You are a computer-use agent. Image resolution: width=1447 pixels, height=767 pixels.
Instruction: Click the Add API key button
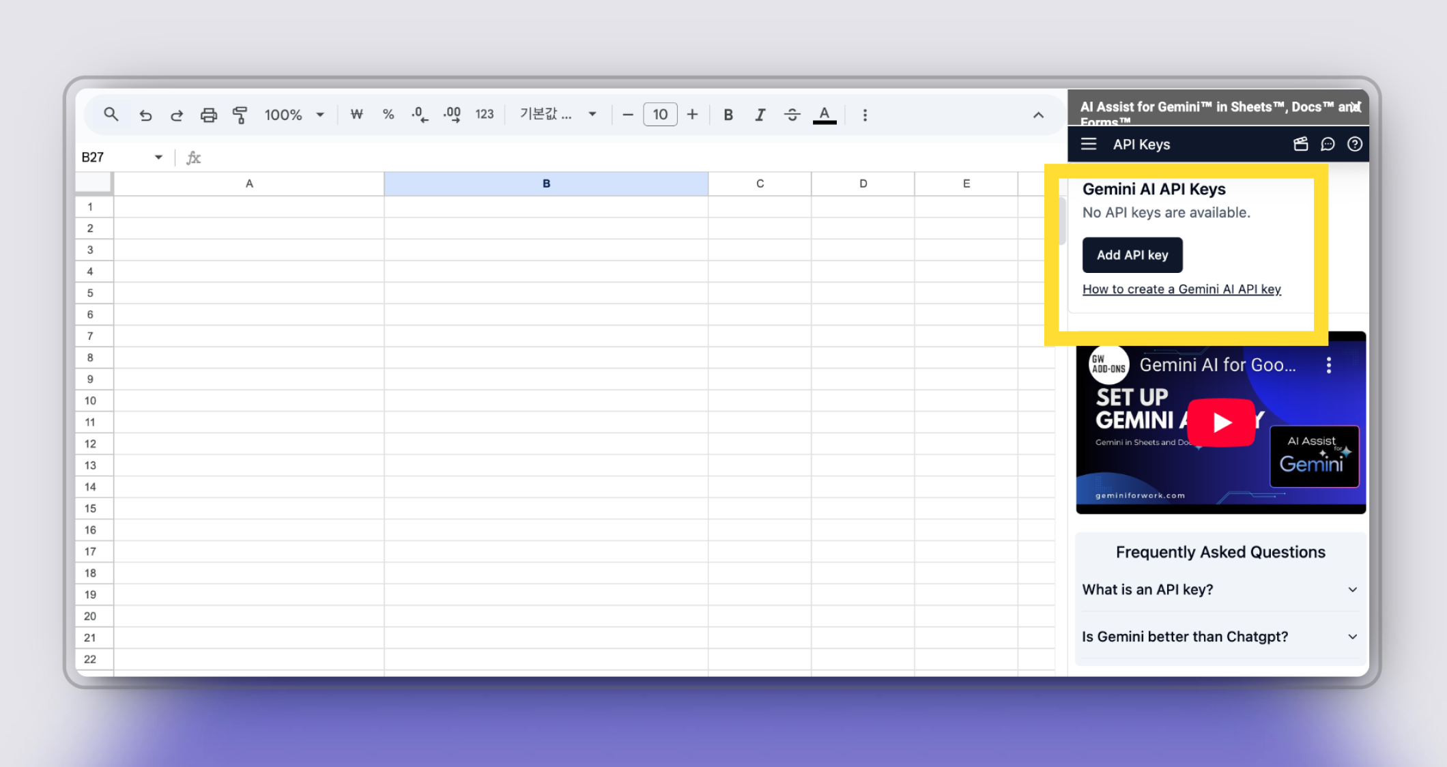tap(1132, 255)
